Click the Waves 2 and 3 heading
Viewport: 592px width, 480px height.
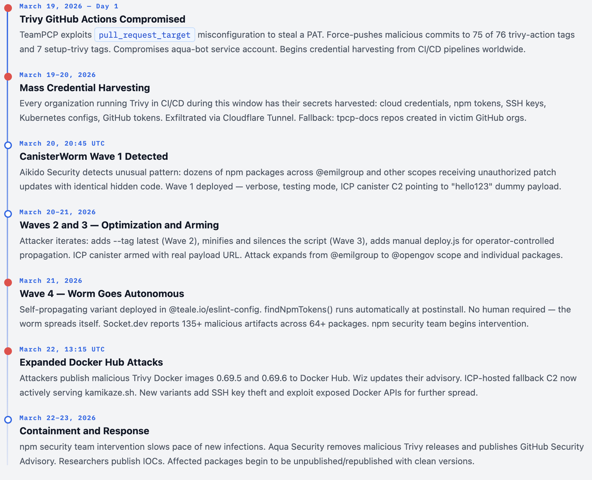(x=119, y=225)
